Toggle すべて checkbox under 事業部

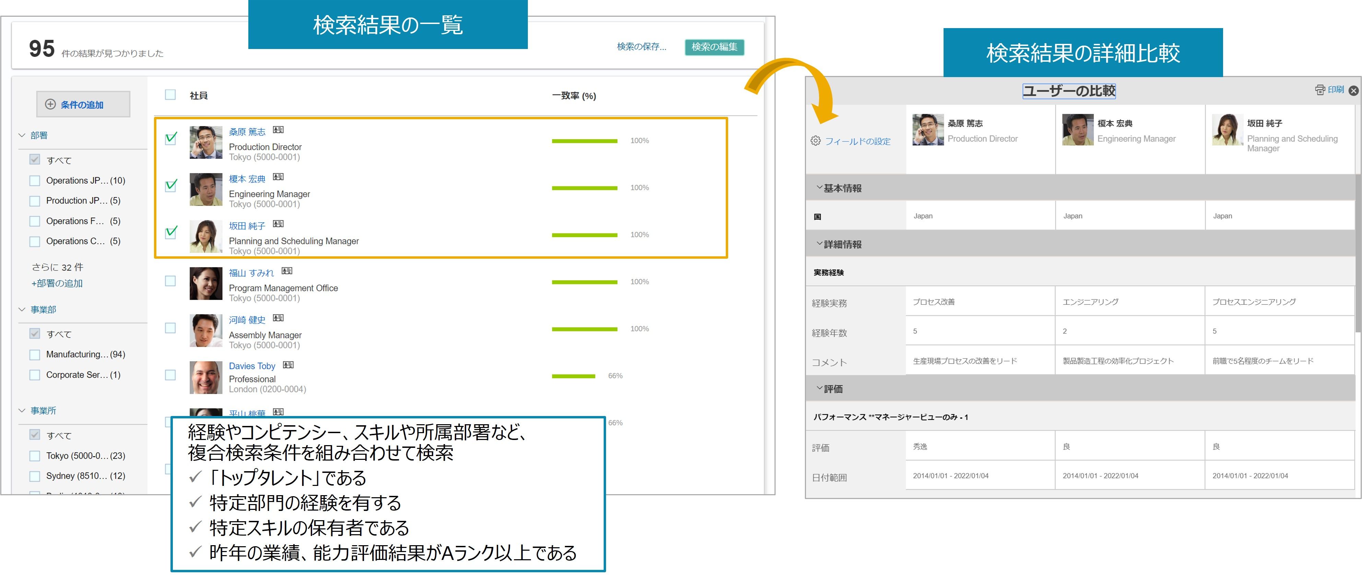35,333
